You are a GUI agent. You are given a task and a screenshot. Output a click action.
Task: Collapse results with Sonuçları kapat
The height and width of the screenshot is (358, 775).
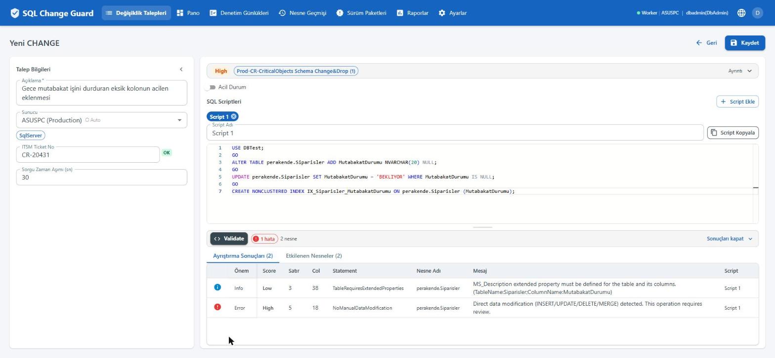(730, 239)
